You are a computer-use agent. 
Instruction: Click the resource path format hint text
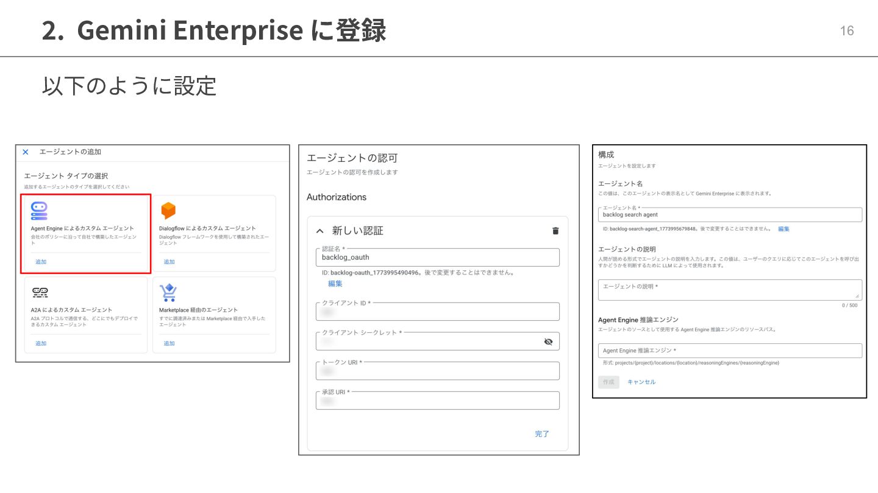click(x=691, y=363)
